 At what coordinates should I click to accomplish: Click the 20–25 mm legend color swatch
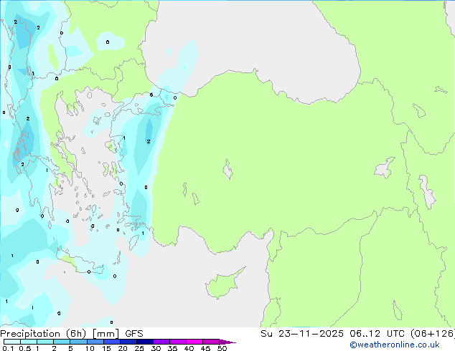pyautogui.click(x=128, y=342)
